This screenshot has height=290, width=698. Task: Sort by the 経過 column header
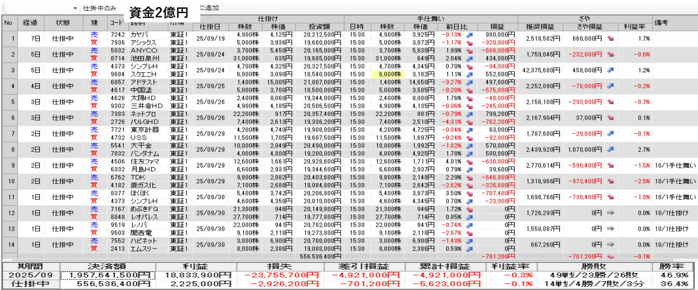30,23
